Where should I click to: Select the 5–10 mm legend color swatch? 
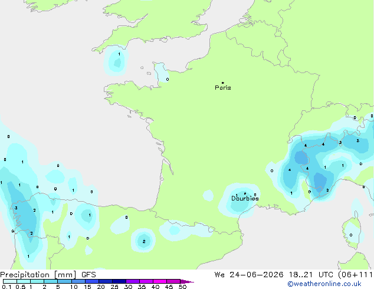64,281
